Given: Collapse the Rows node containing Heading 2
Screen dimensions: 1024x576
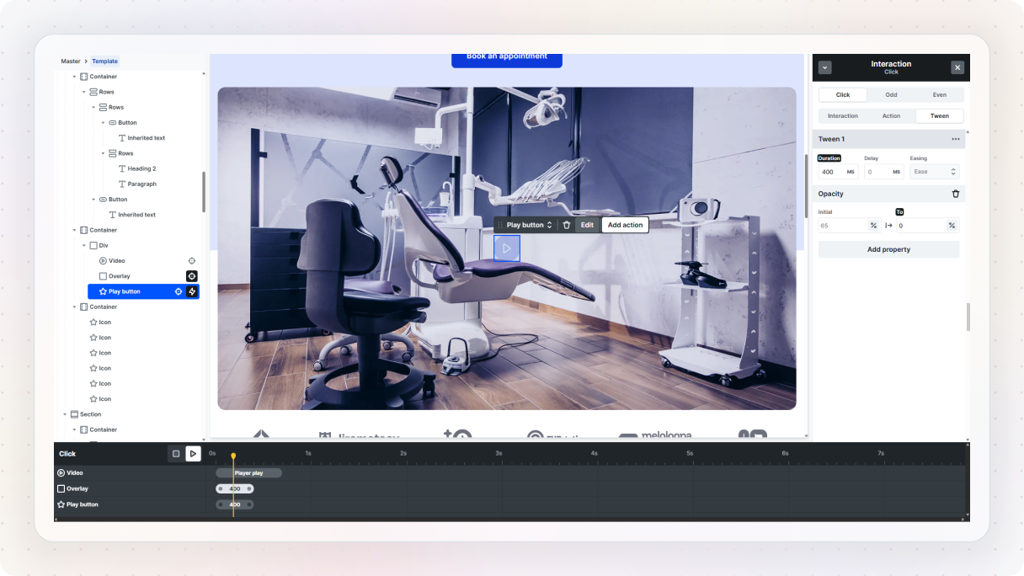Looking at the screenshot, I should point(103,153).
